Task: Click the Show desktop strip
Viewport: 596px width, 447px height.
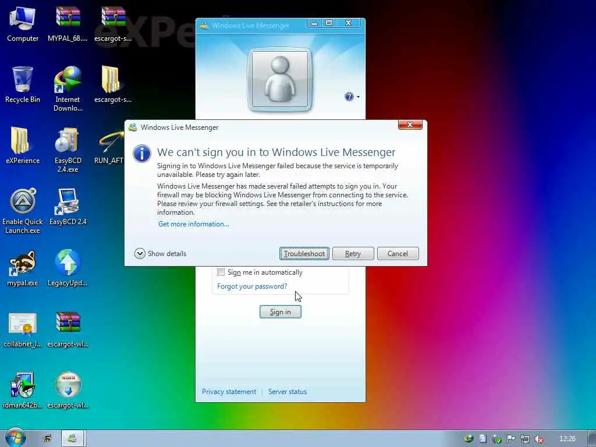Action: 592,438
